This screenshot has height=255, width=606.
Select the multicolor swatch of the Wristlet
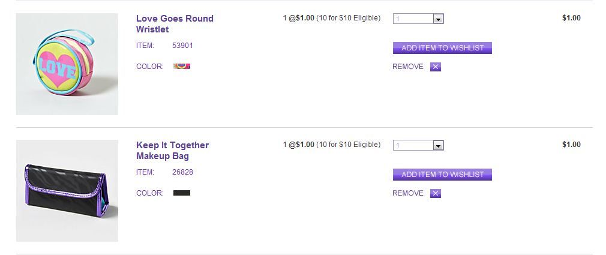tap(182, 67)
